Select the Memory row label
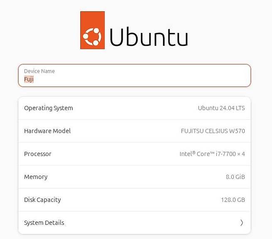Viewport: 272px width, 239px height. pos(36,177)
